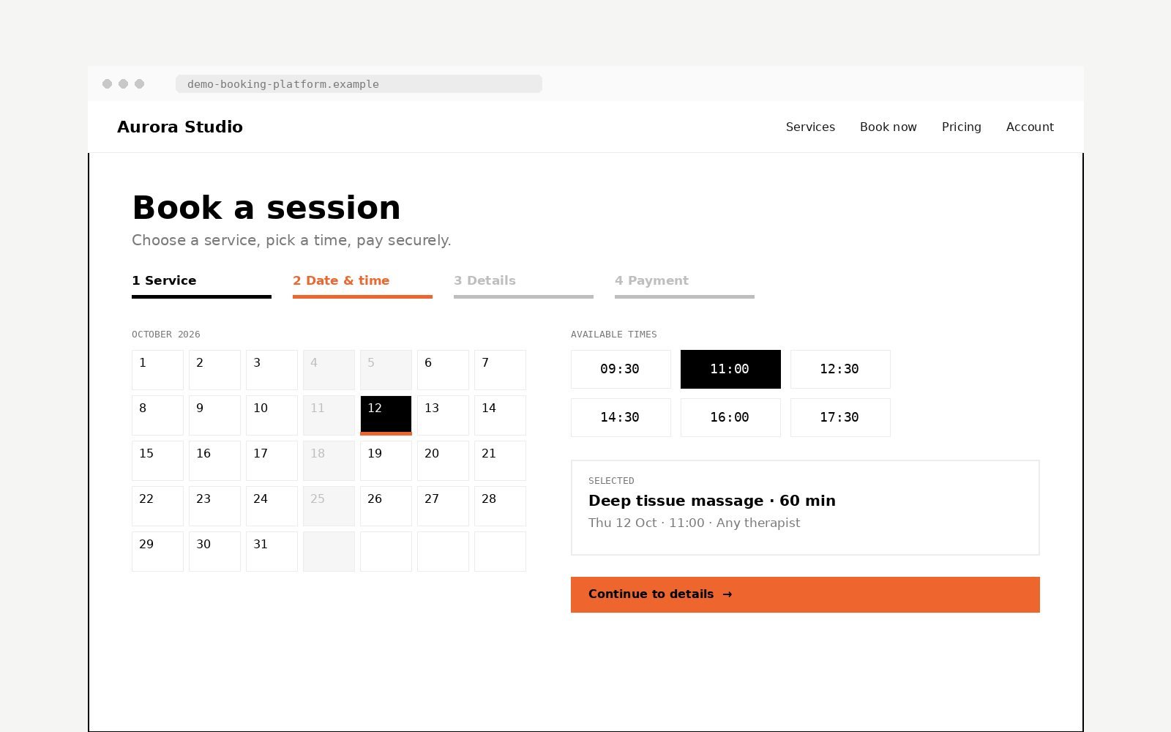Choose October 13 date
The image size is (1171, 732).
[x=443, y=415]
